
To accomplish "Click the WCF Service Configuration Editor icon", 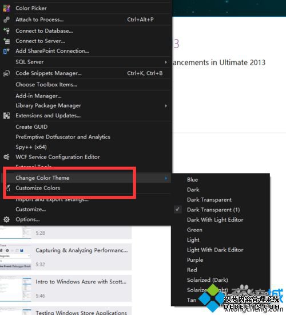I will (x=6, y=157).
